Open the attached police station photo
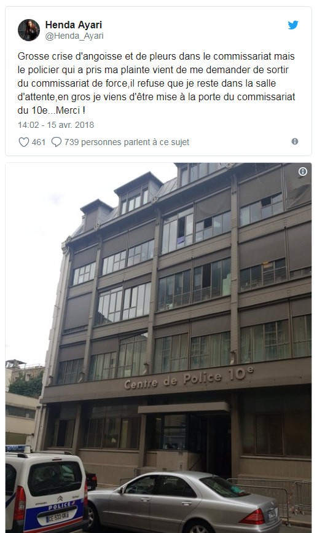 click(x=159, y=347)
